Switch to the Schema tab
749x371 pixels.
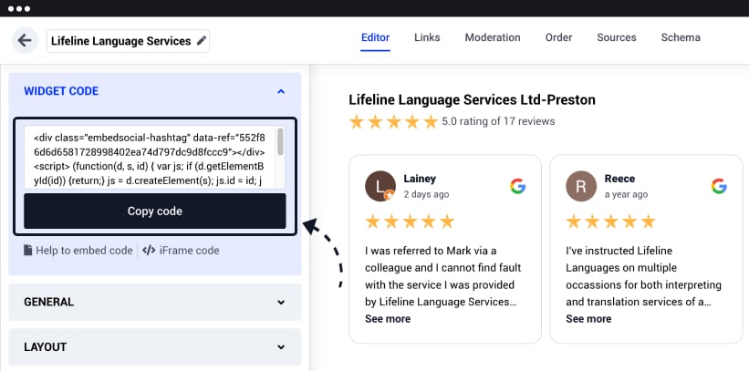pos(681,37)
